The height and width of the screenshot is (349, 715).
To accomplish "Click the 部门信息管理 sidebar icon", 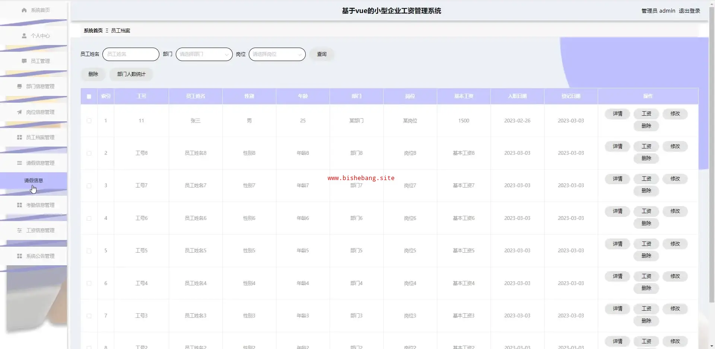I will 19,86.
